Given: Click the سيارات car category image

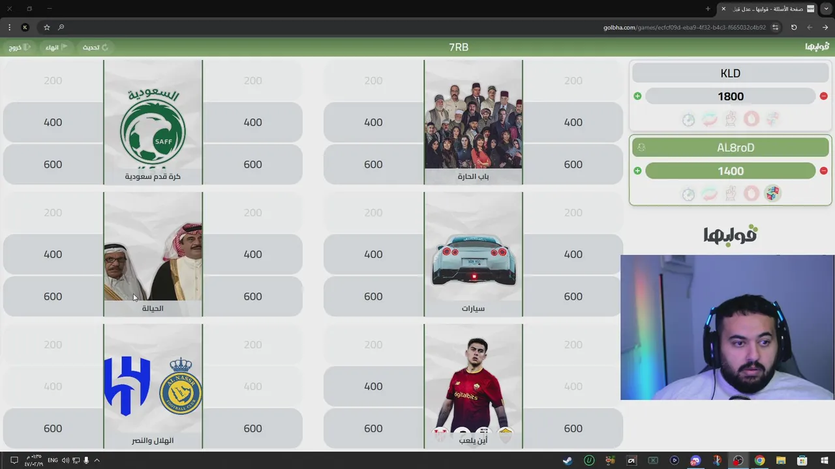Looking at the screenshot, I should pyautogui.click(x=473, y=255).
